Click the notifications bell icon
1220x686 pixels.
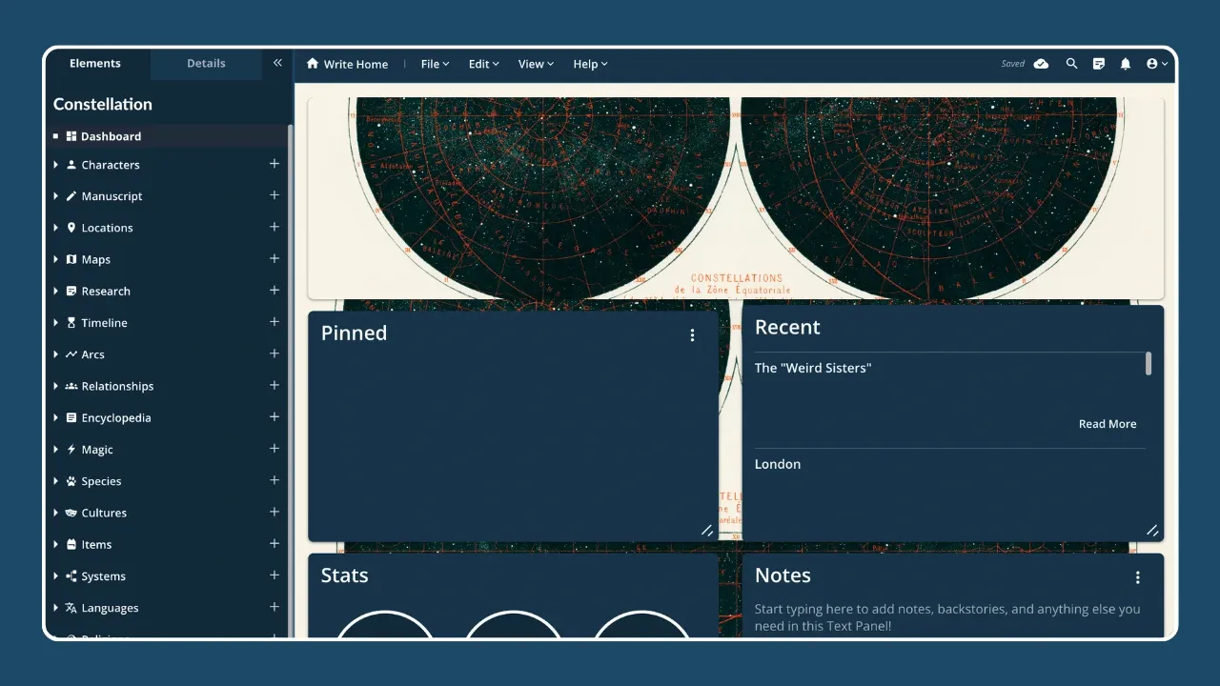(1125, 64)
